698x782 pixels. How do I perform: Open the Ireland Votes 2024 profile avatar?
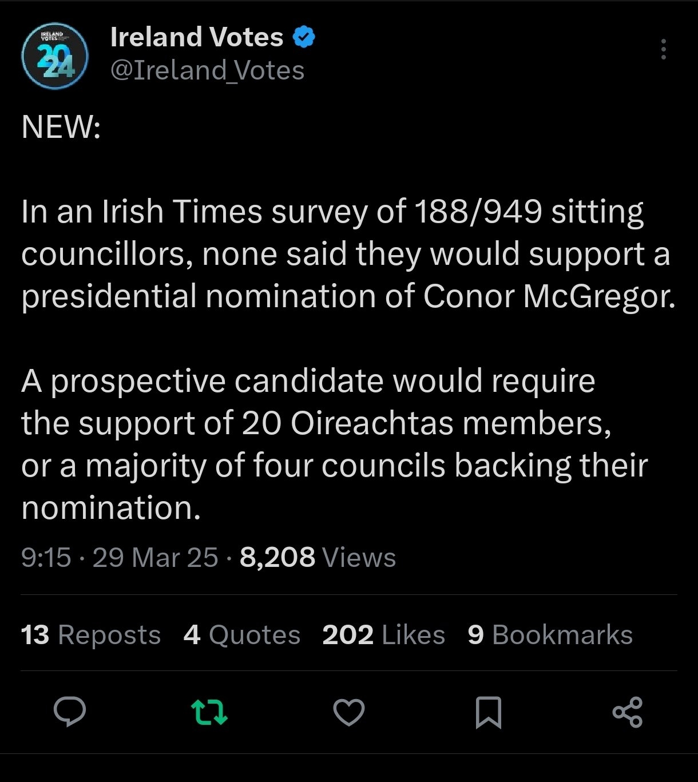point(54,56)
